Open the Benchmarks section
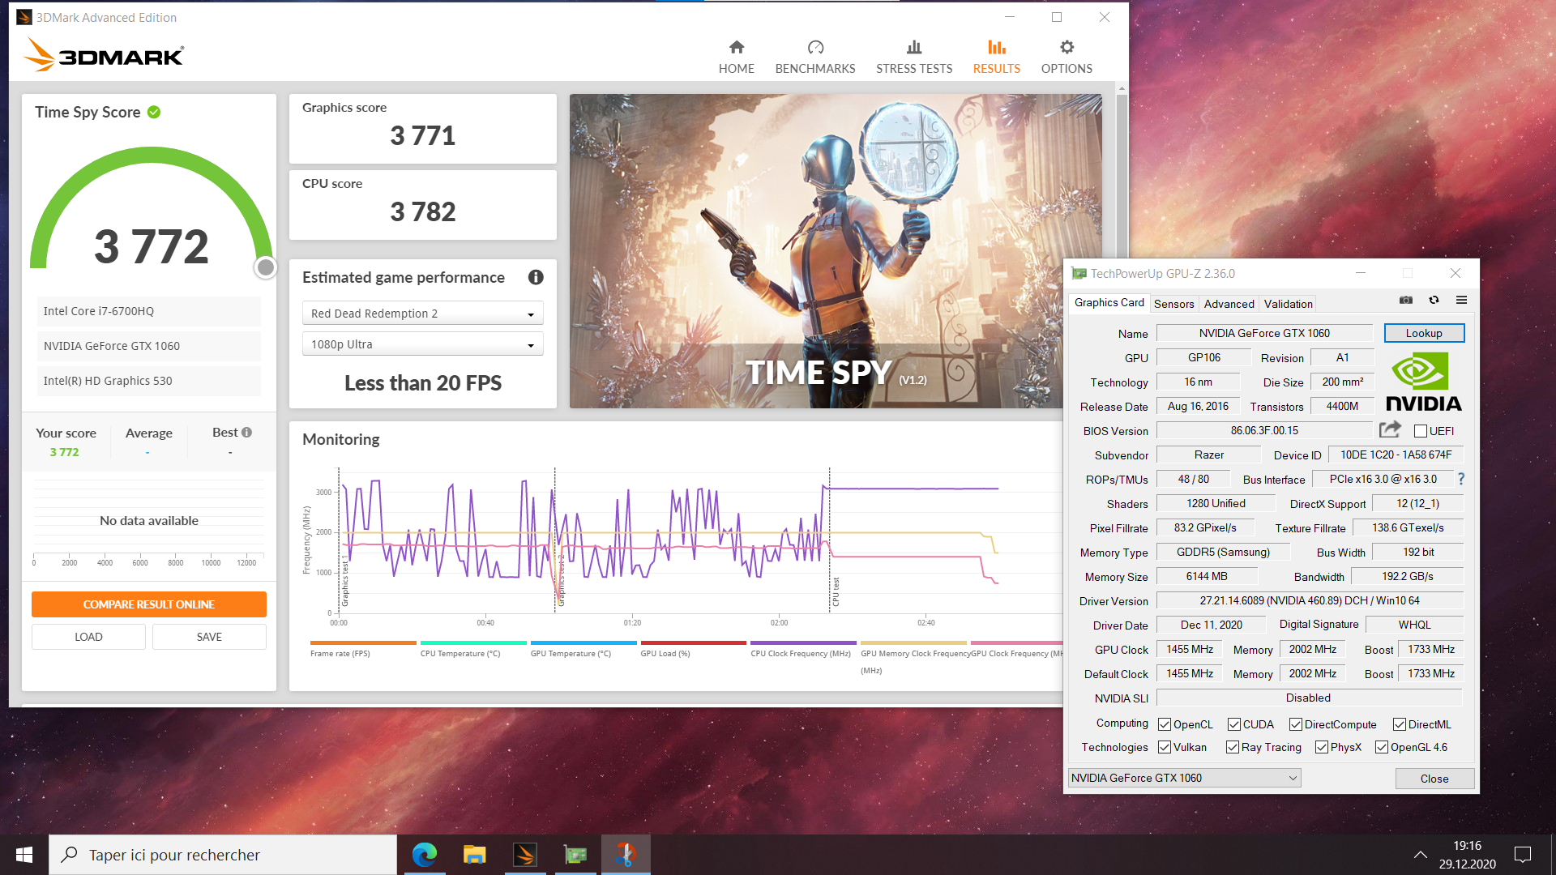This screenshot has height=875, width=1556. (x=814, y=57)
